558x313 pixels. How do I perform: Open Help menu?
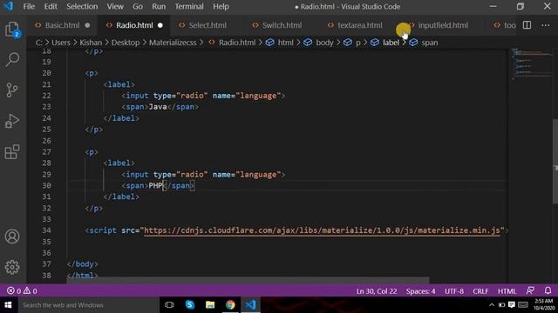(221, 6)
